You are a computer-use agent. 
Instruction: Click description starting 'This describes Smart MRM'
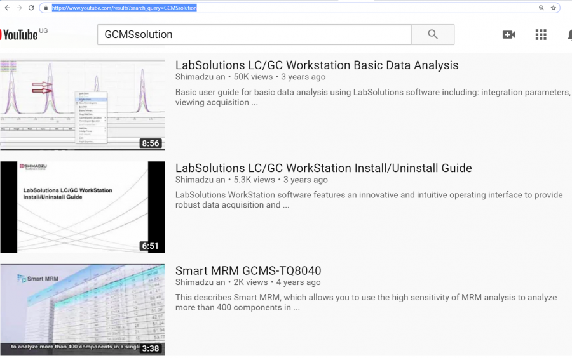pos(366,302)
